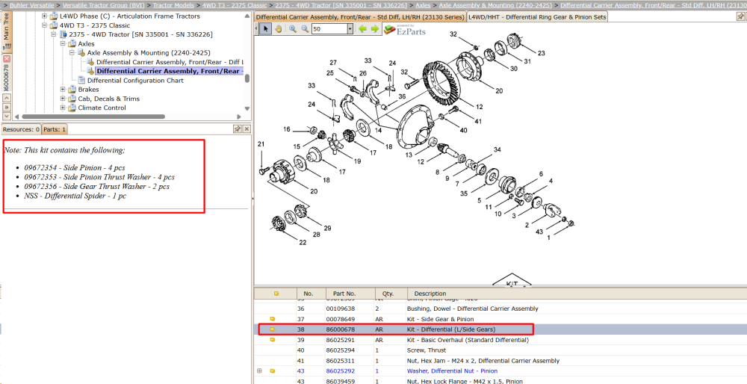Screen dimensions: 747x384
Task: Open the Axles breadcrumb link
Action: point(423,5)
